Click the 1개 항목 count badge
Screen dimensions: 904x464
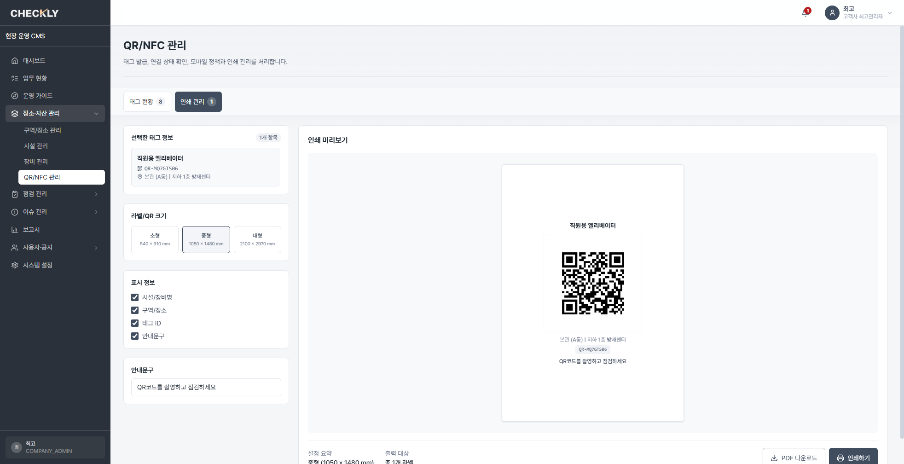268,138
